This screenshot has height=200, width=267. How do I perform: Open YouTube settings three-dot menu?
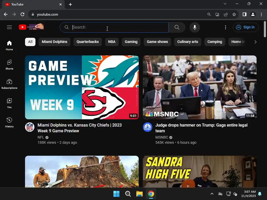coord(226,27)
